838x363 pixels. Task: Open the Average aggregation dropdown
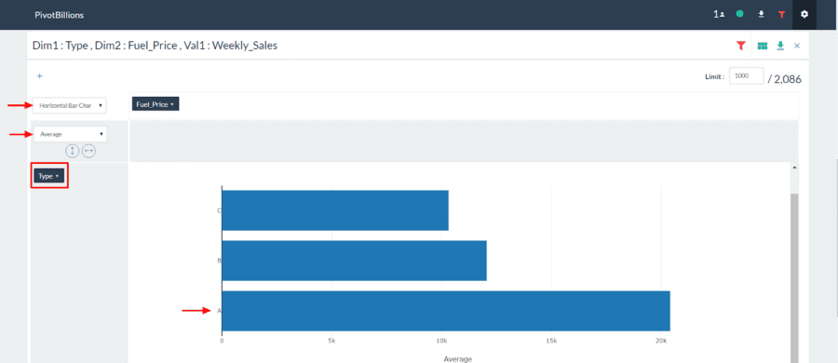[x=70, y=134]
